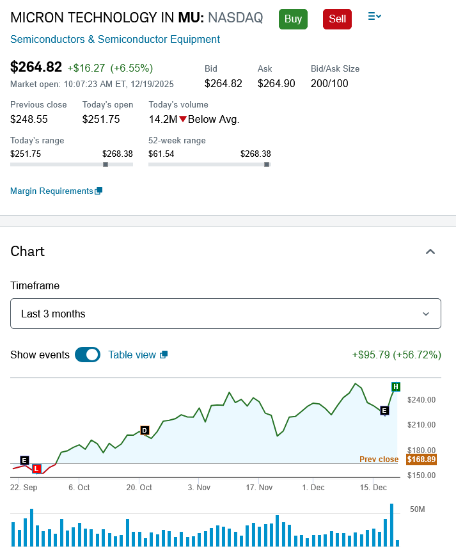Click the Margin Requirements external window icon
The width and height of the screenshot is (456, 551).
[98, 191]
